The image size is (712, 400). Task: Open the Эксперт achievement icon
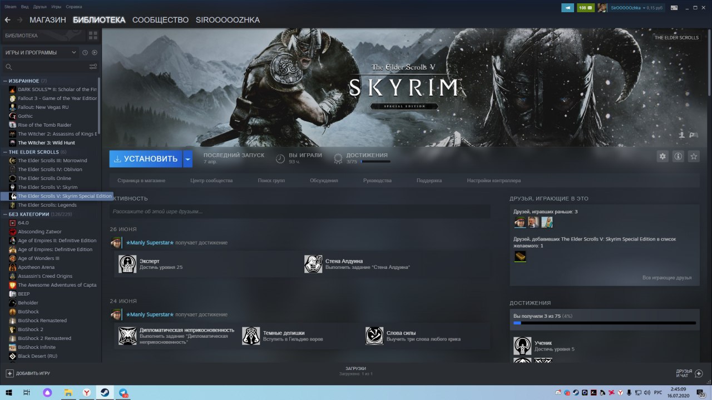pyautogui.click(x=127, y=264)
